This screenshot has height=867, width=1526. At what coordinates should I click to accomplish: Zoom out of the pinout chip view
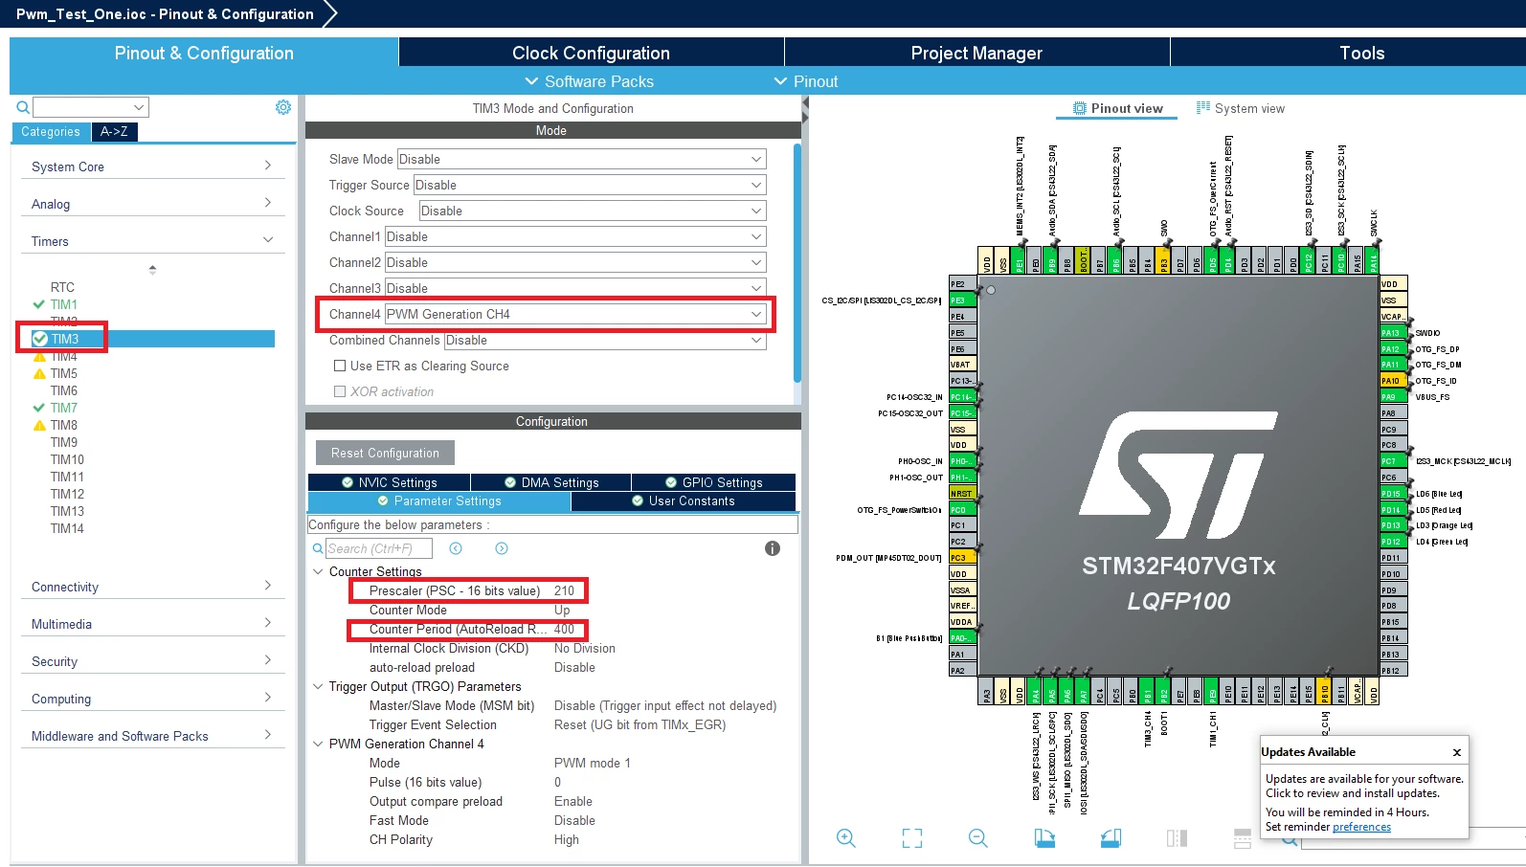[977, 838]
